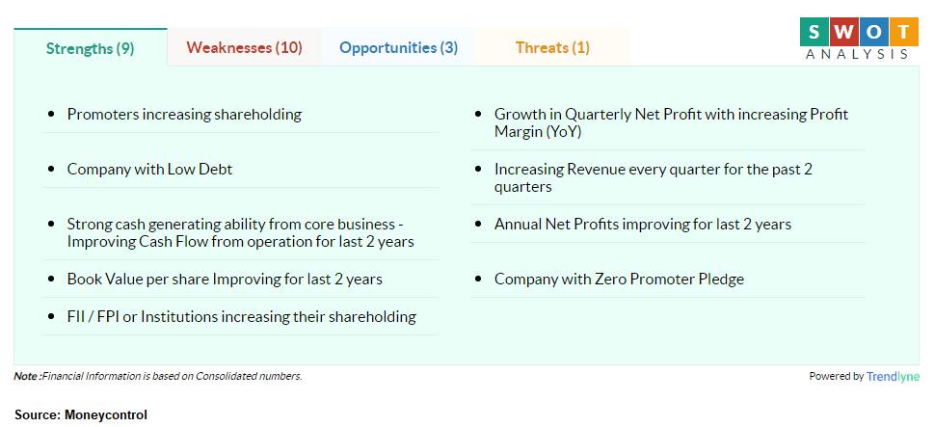The width and height of the screenshot is (934, 427).
Task: Click the blue O tile in SWOT logo
Action: [x=874, y=32]
